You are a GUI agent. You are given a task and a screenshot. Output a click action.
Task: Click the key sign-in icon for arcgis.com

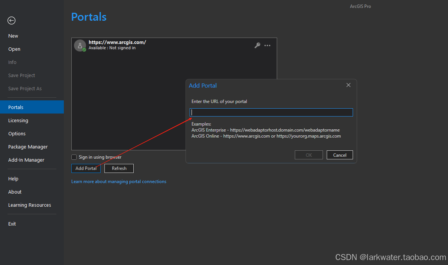coord(258,45)
